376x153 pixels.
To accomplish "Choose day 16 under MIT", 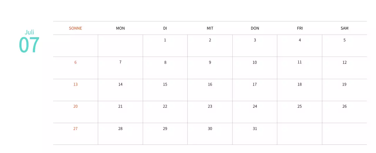I will 210,84.
